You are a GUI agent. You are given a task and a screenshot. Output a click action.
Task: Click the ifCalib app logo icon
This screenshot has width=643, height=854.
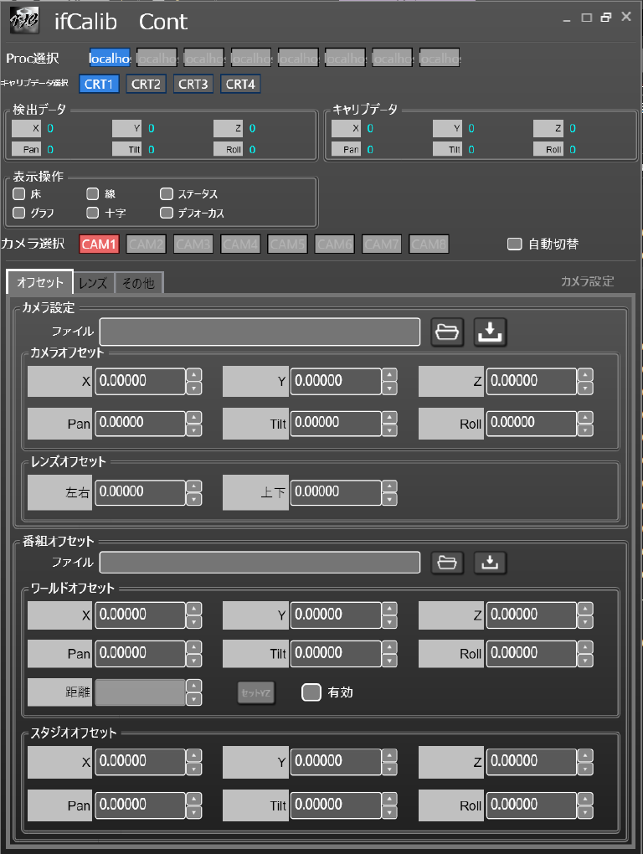click(23, 21)
